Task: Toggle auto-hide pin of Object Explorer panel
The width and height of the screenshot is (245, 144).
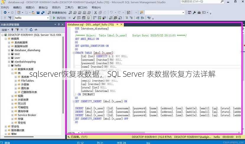Action: pos(59,25)
